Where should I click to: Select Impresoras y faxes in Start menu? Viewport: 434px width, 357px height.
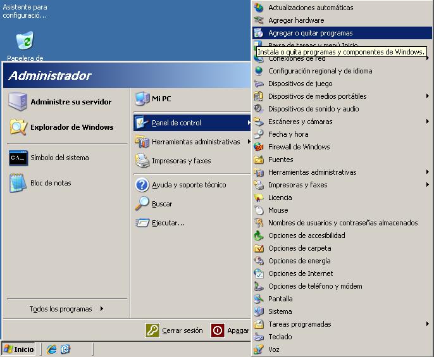192,161
